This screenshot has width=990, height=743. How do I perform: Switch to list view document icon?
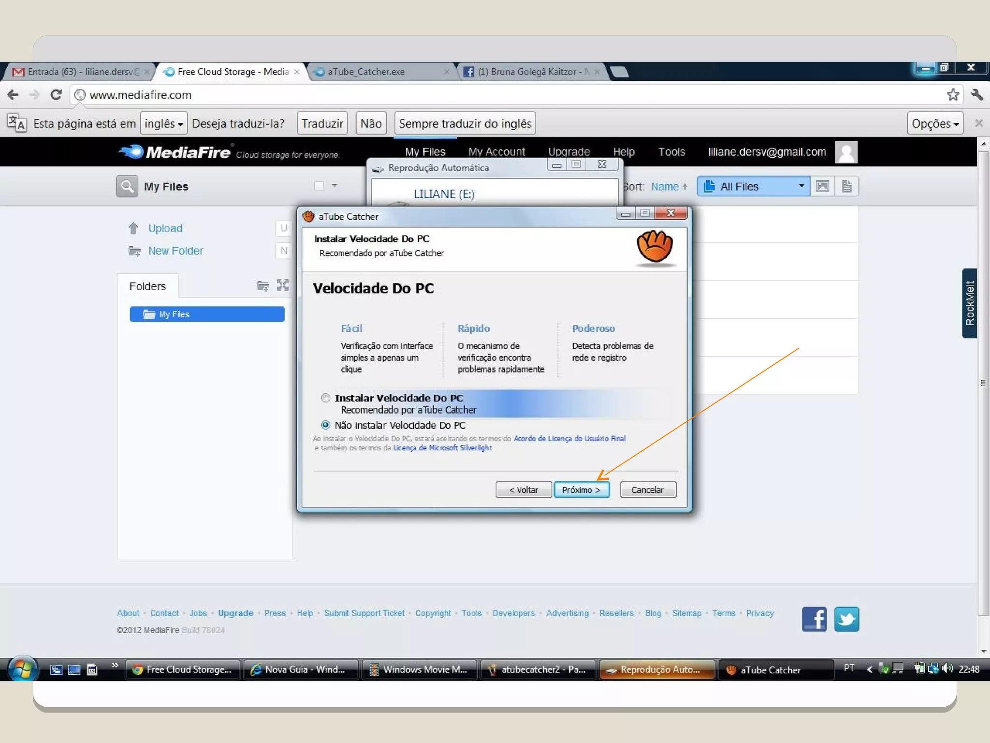pyautogui.click(x=846, y=186)
